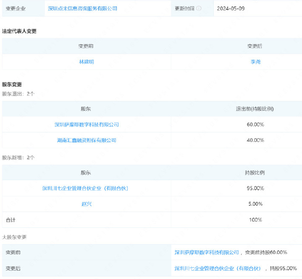
Task: Click the 股东退出：2个 label
Action: point(18,94)
